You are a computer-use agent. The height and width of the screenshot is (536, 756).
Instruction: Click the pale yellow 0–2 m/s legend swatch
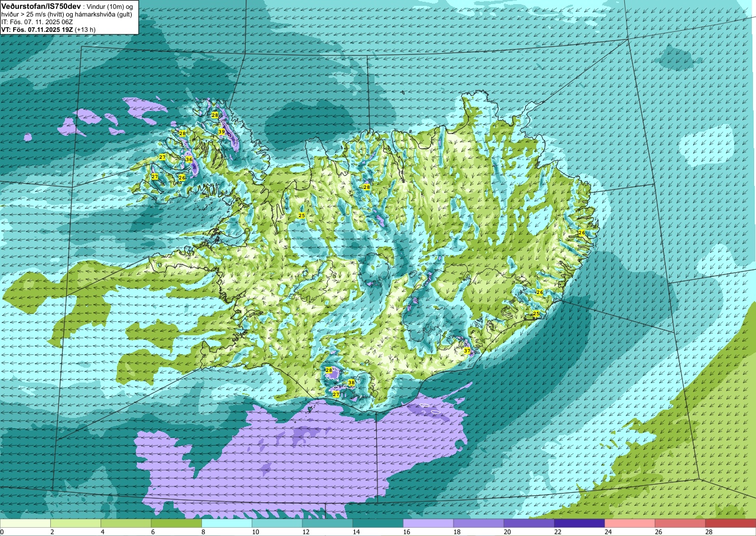coord(25,523)
